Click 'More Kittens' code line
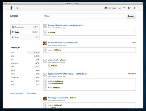Viewport: 146px width, 111px height. 54,88
